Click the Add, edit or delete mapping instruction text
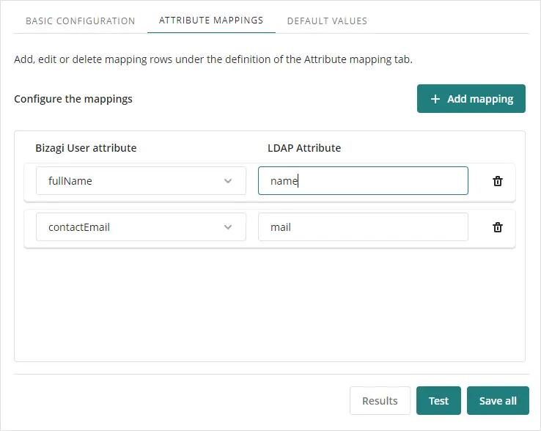541x431 pixels. (x=213, y=59)
